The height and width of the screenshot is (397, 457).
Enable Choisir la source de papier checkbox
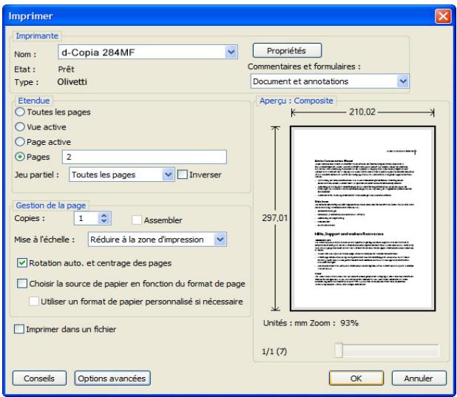[21, 283]
